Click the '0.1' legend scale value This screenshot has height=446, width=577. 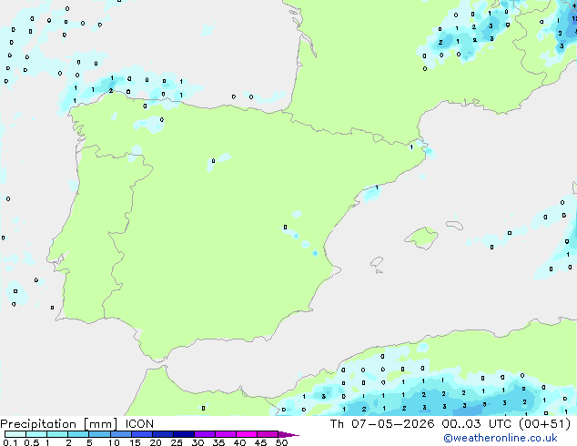click(10, 442)
